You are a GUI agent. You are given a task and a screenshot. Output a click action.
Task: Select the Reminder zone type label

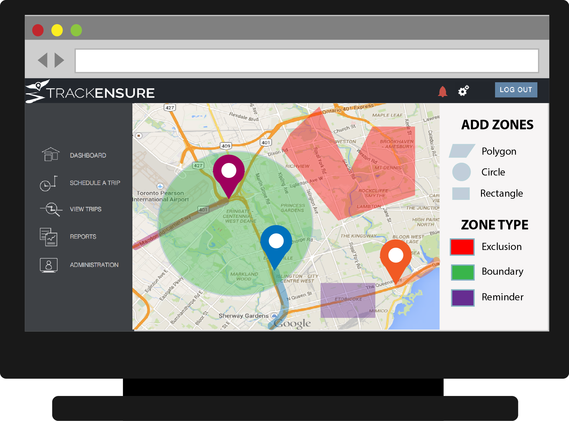click(502, 297)
